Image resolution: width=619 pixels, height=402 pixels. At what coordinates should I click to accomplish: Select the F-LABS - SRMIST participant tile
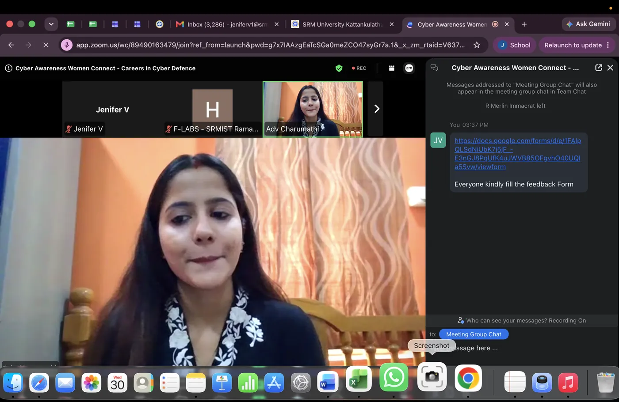(x=212, y=109)
